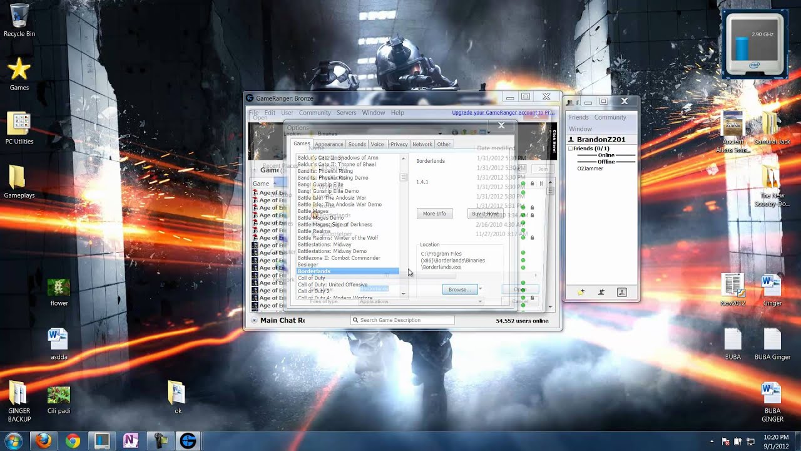Open the Nov2012 document shortcut
This screenshot has height=451, width=801.
(x=732, y=290)
